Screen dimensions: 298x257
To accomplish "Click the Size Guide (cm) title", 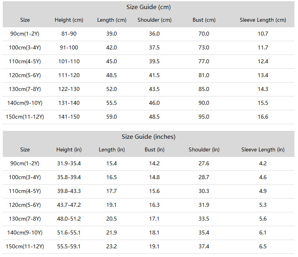I will point(149,7).
